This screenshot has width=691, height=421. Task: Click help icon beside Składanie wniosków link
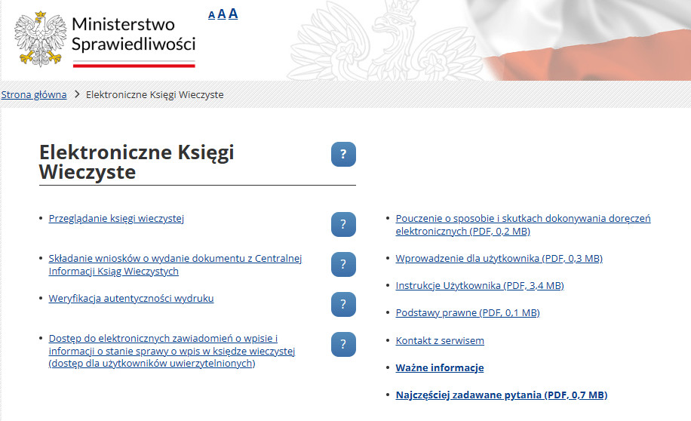(x=343, y=265)
